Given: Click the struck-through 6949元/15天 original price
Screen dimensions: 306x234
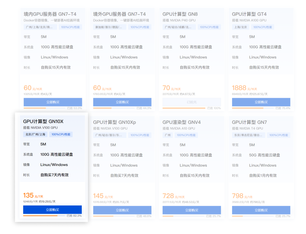Looking at the screenshot, I should [x=240, y=94].
